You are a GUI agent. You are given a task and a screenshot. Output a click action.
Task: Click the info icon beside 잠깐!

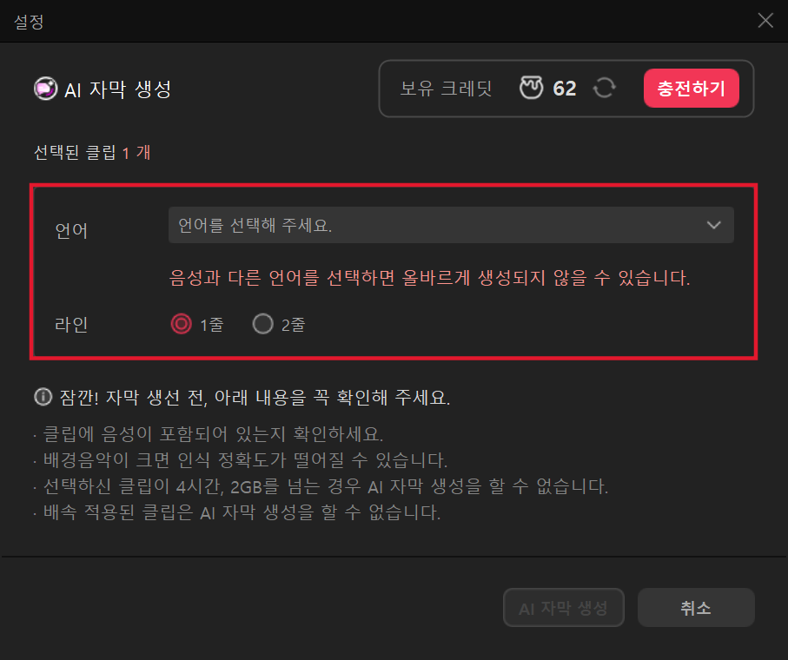tap(43, 397)
